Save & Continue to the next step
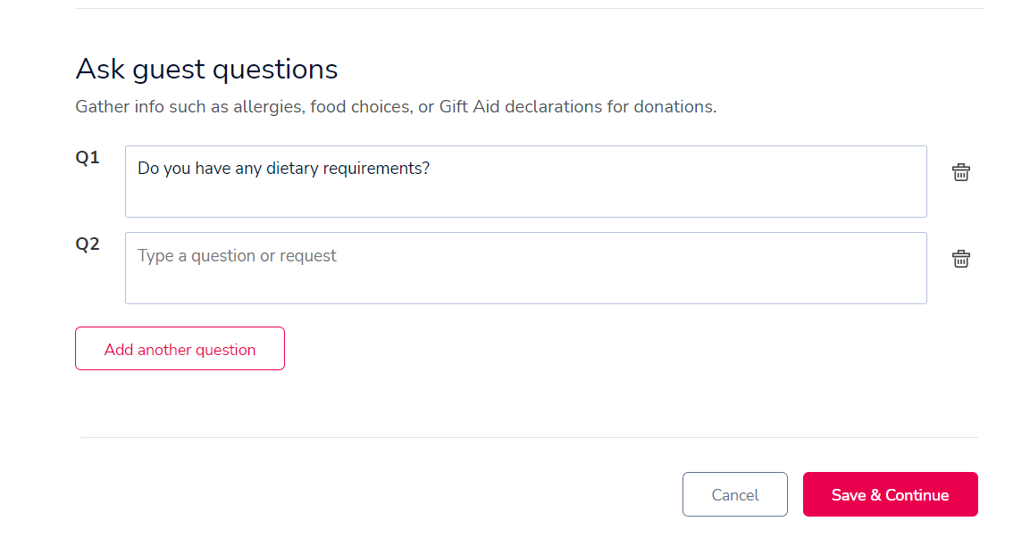1030x538 pixels. tap(890, 494)
